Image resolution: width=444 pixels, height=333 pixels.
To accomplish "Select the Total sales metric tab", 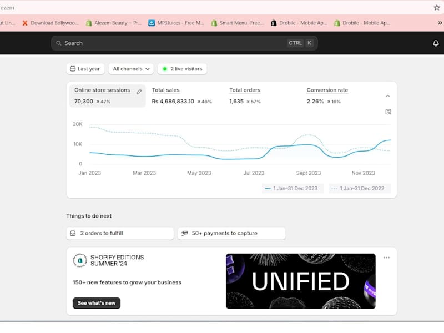I will (182, 95).
